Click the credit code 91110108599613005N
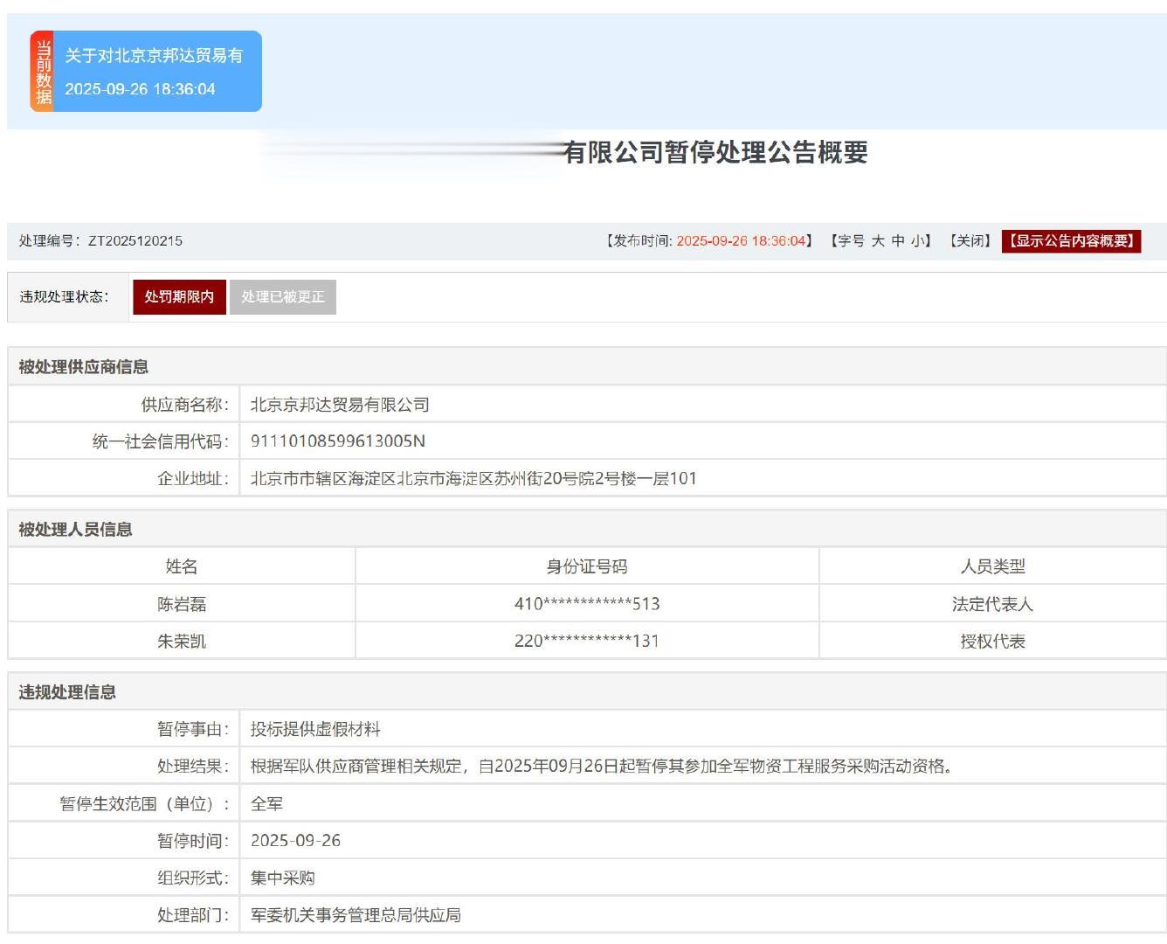1167x944 pixels. [x=338, y=441]
